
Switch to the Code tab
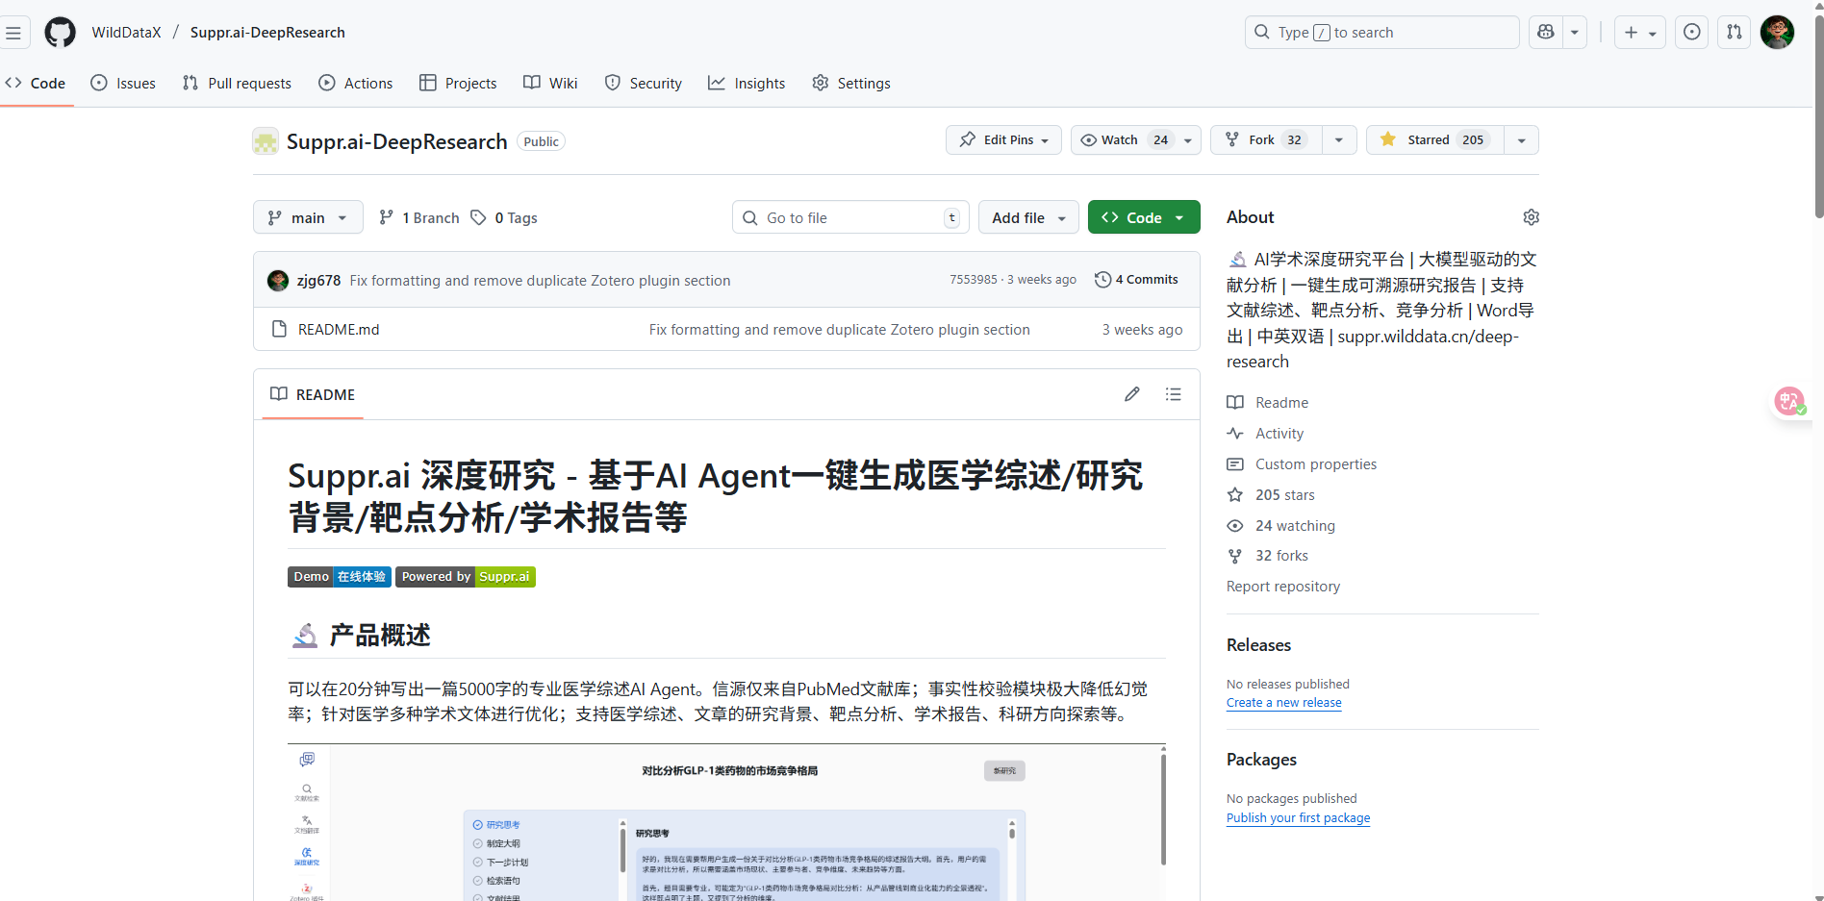tap(36, 84)
